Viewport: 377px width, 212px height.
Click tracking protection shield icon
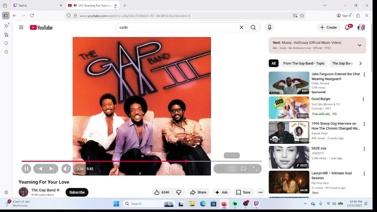(x=69, y=16)
